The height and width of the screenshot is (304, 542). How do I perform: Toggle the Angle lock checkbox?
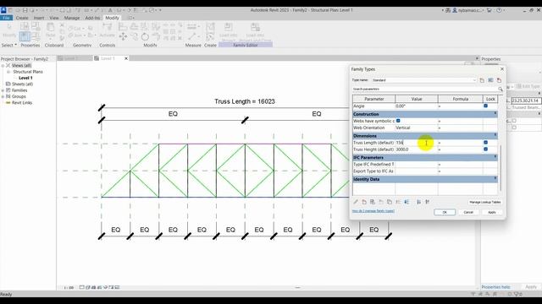485,106
